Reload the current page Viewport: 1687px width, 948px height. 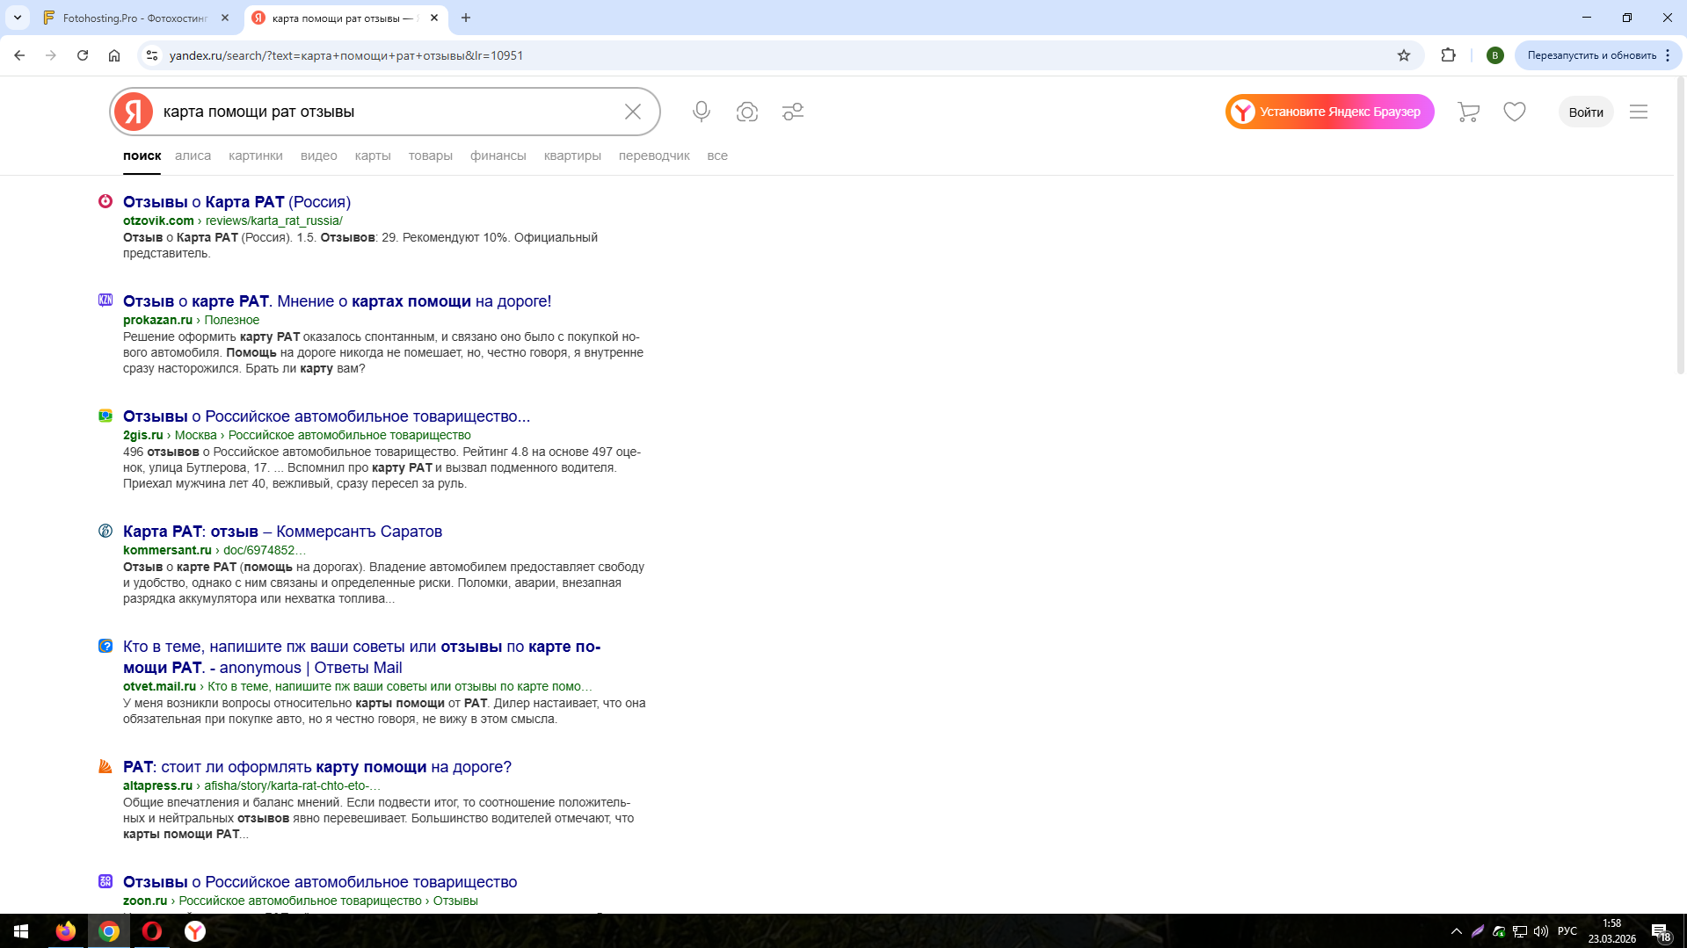(x=83, y=55)
